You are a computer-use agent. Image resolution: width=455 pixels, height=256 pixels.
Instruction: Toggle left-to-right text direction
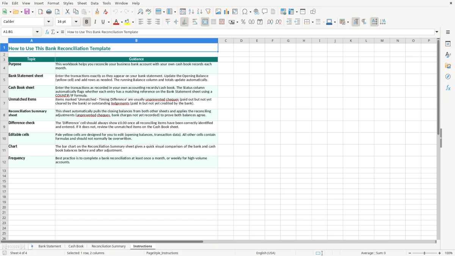pyautogui.click(x=356, y=22)
